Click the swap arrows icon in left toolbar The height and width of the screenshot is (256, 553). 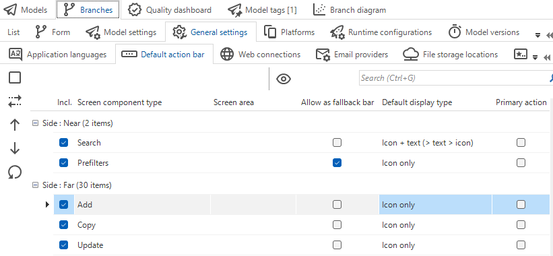[x=14, y=101]
